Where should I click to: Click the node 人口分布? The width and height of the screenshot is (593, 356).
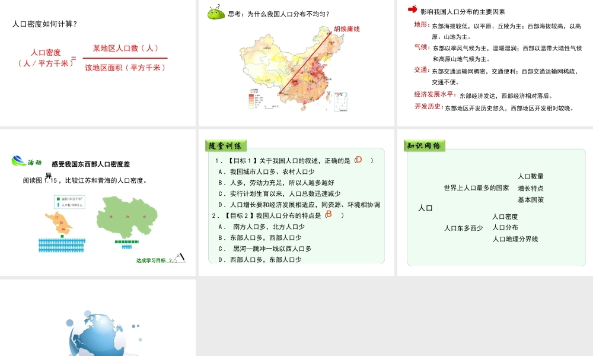coord(505,227)
